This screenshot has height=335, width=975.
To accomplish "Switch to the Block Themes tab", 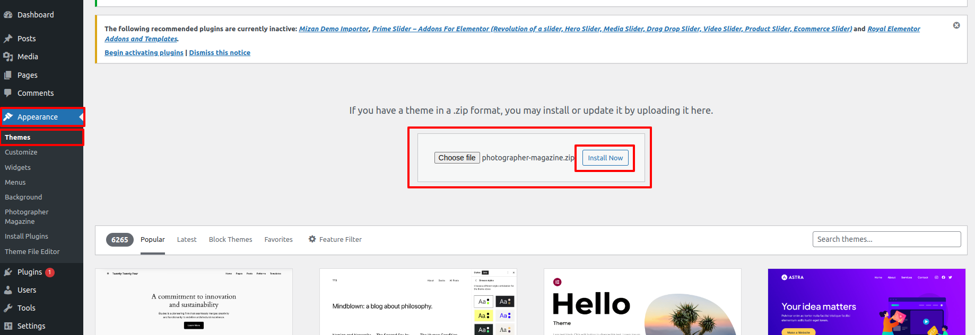I will tap(230, 240).
